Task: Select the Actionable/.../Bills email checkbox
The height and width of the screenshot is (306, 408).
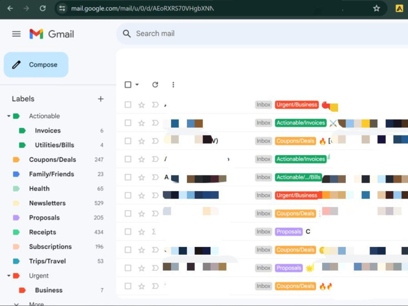Action: pos(128,177)
